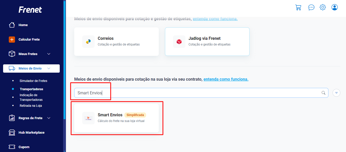Open the Correios carrier card

116,42
